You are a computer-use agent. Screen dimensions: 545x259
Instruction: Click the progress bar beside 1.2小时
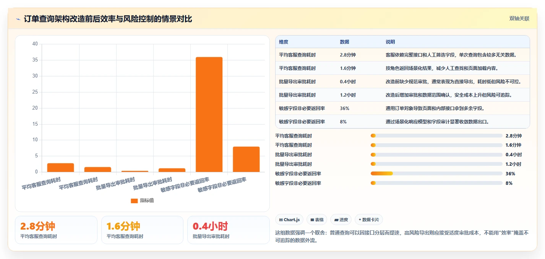point(436,164)
